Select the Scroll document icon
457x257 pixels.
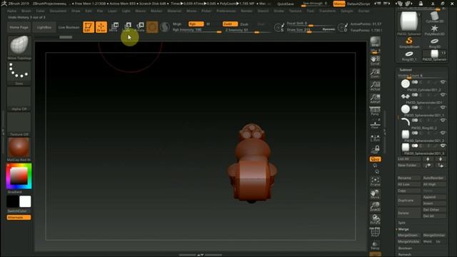coord(375,61)
